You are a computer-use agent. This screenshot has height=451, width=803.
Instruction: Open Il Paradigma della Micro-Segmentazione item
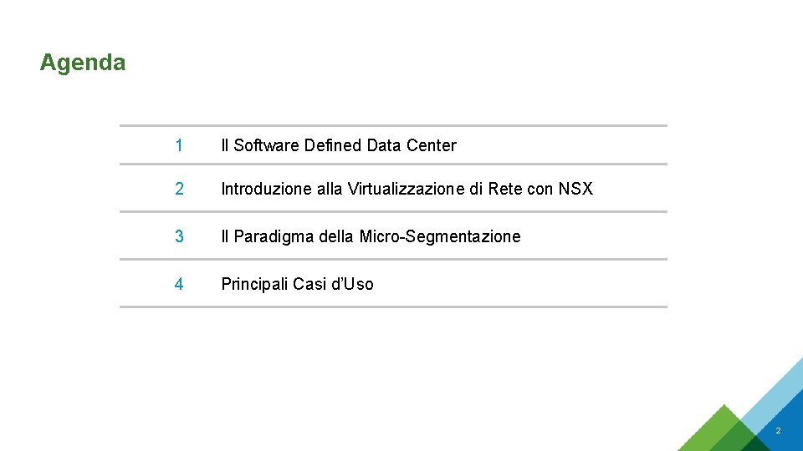pyautogui.click(x=371, y=236)
